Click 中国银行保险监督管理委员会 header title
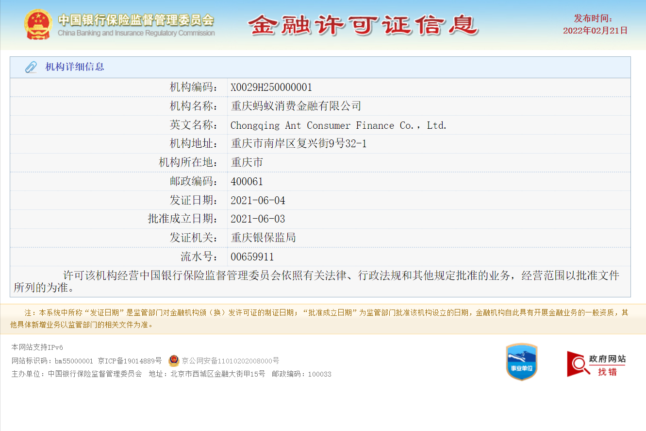Image resolution: width=646 pixels, height=431 pixels. (x=136, y=20)
